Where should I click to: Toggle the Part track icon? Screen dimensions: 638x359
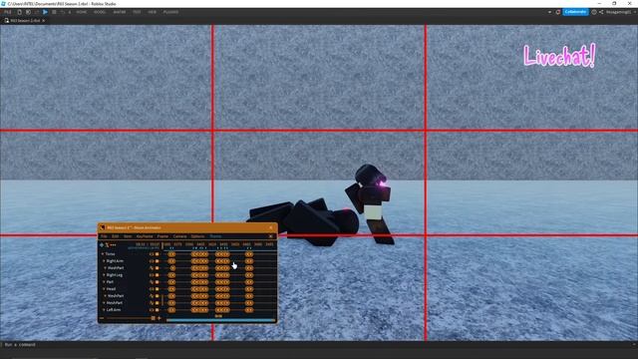[152, 281]
